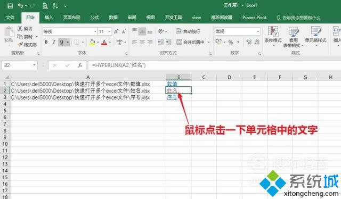Switch to the 视图 ribbon tab
This screenshot has width=341, height=199.
click(x=150, y=18)
